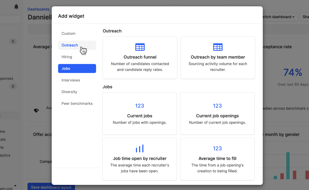
Task: Click the diamond icon on the dashboard card
Action: pyautogui.click(x=36, y=110)
